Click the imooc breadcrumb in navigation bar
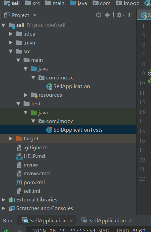The height and width of the screenshot is (232, 151). (128, 3)
